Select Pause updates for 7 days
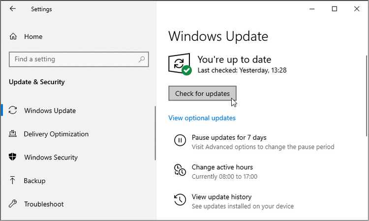Screen dimensions: 369x221 click(229, 138)
